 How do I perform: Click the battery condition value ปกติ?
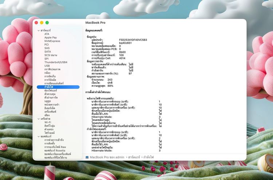110,83
